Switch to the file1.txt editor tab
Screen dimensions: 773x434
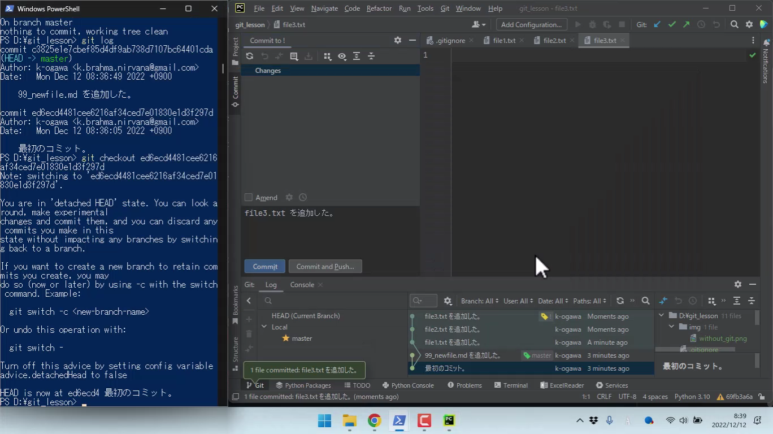coord(504,41)
